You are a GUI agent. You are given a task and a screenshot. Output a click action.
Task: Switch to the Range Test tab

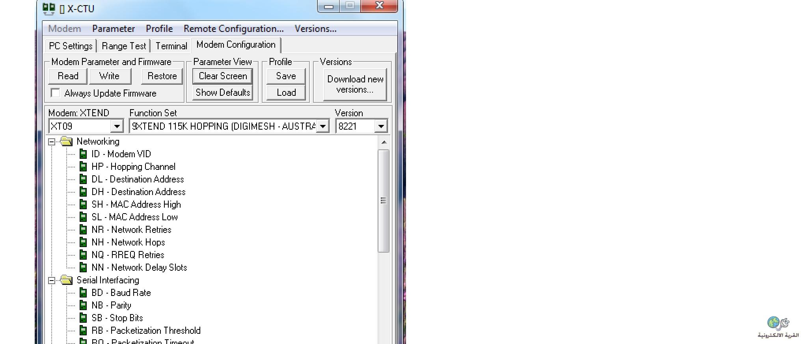(124, 46)
